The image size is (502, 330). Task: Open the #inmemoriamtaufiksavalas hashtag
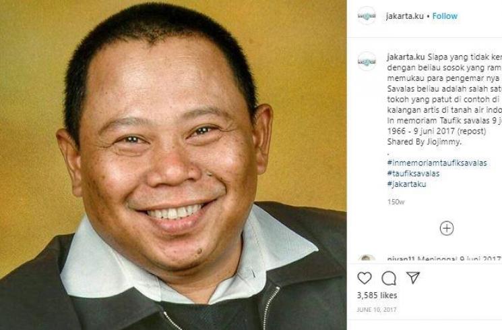437,163
